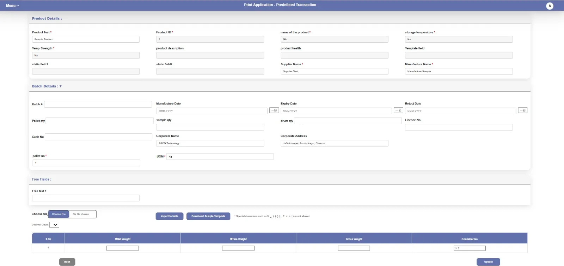Click the Template field input
This screenshot has width=564, height=266.
459,55
